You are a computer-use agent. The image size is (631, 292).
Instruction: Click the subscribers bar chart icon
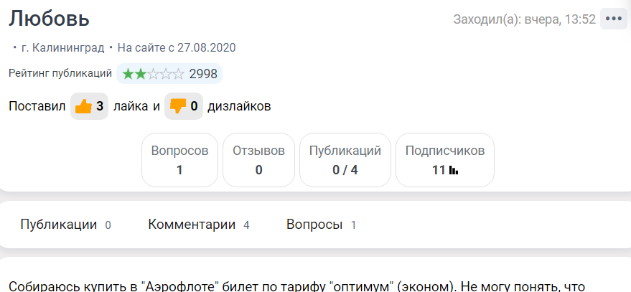pyautogui.click(x=454, y=171)
